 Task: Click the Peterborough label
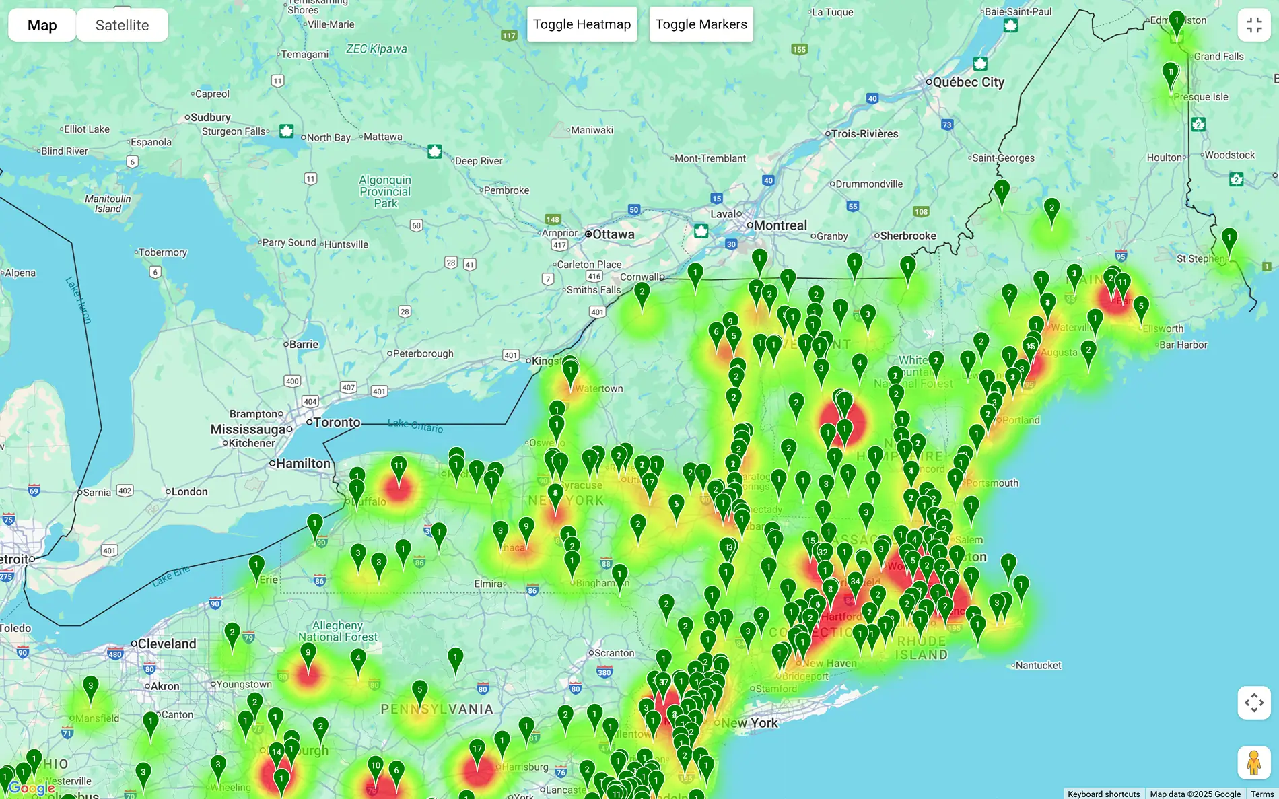pos(423,353)
